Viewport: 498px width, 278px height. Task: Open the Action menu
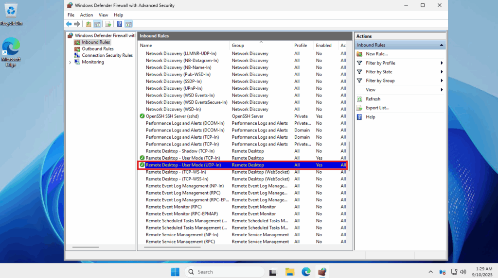point(86,15)
